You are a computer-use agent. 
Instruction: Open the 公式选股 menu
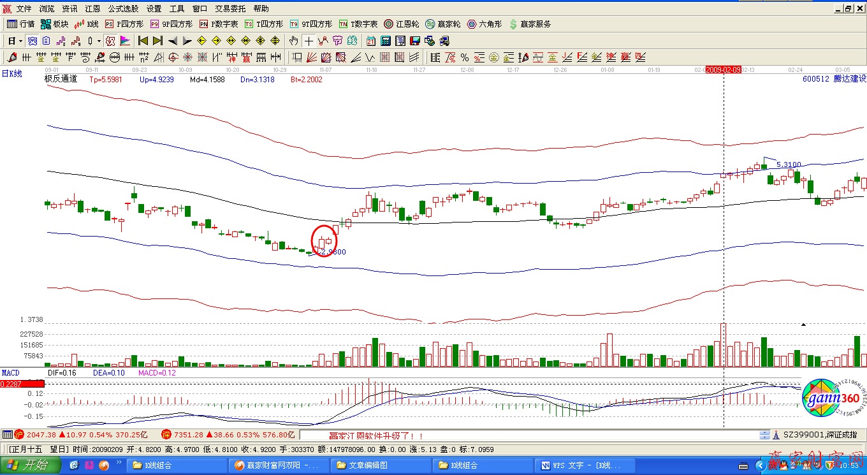coord(123,9)
